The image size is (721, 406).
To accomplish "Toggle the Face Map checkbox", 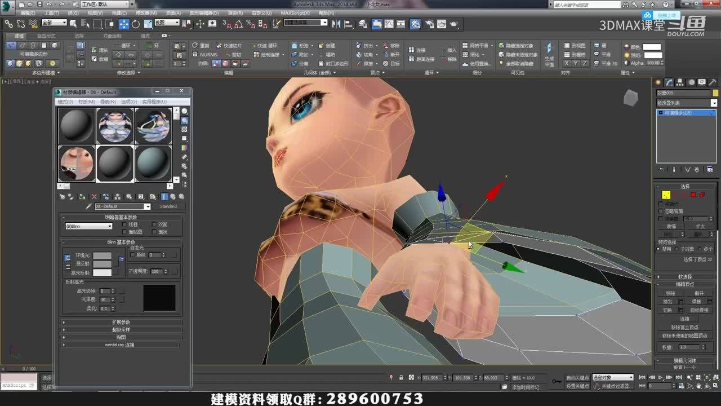I will pyautogui.click(x=124, y=232).
